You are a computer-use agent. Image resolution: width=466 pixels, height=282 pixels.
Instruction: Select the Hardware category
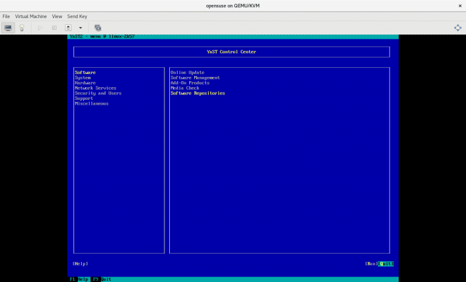pyautogui.click(x=85, y=83)
